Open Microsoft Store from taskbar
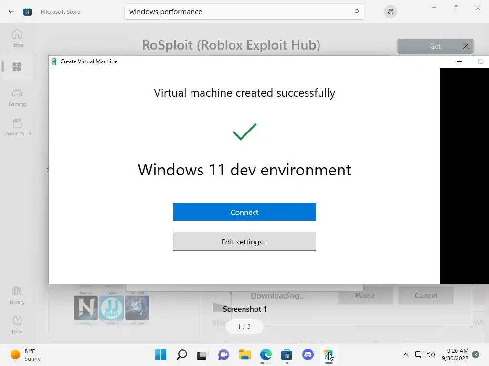489x366 pixels. coord(287,355)
